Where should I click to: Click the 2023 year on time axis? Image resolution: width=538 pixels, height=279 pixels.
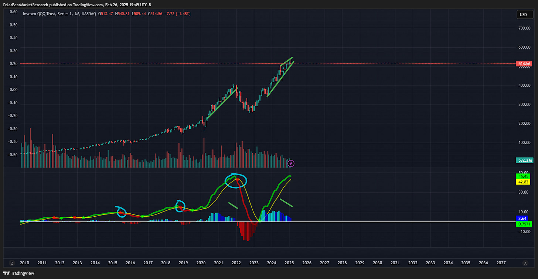pyautogui.click(x=254, y=263)
